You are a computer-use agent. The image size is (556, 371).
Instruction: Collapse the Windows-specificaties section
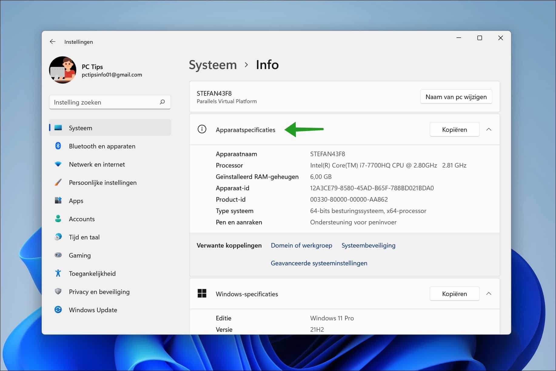(489, 294)
